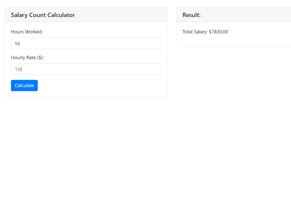The height and width of the screenshot is (200, 291).
Task: Click the blank page area below the calculator card
Action: click(86, 145)
